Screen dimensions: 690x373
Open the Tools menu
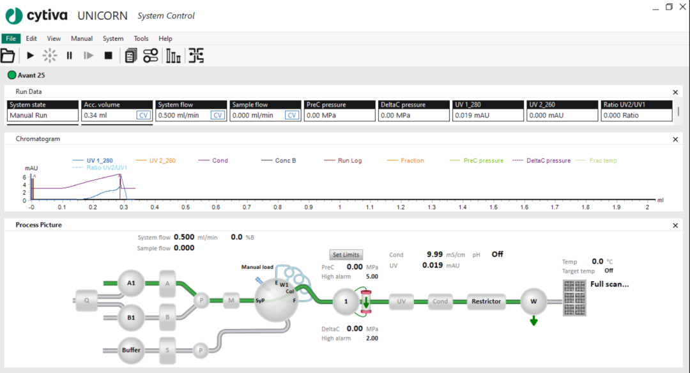pyautogui.click(x=141, y=38)
